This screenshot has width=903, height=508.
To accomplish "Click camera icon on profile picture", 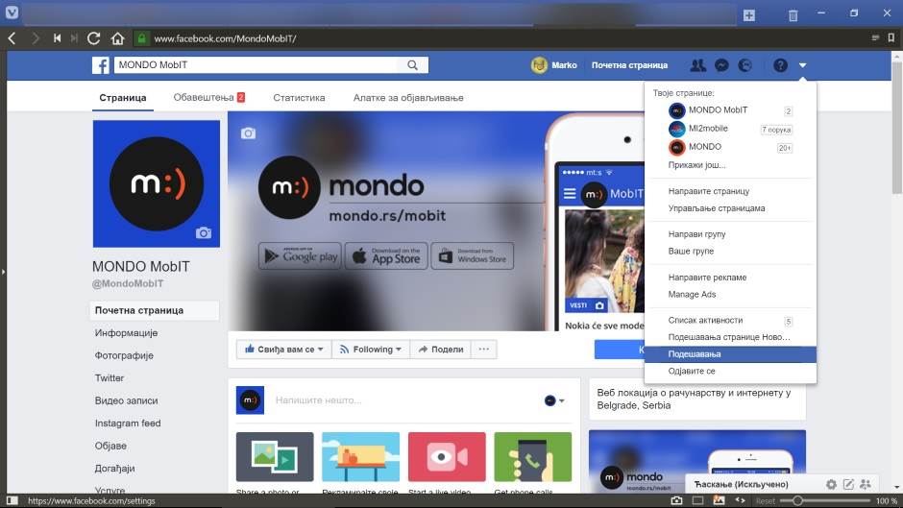I will coord(204,232).
